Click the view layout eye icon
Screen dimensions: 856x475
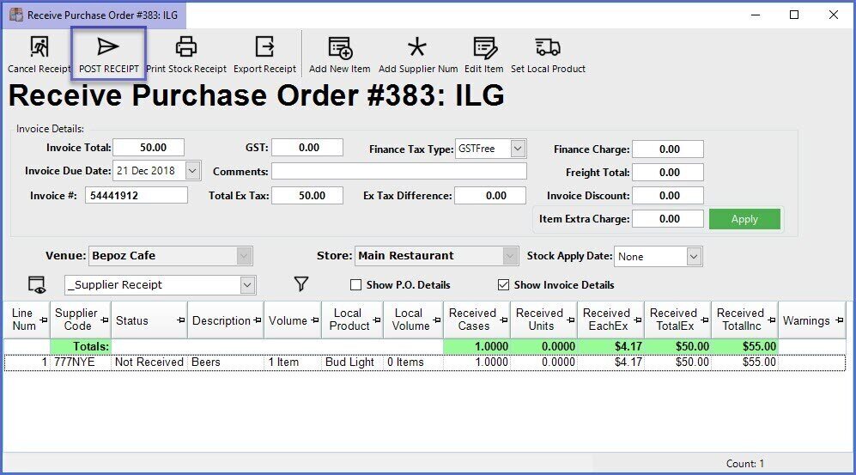(x=36, y=285)
